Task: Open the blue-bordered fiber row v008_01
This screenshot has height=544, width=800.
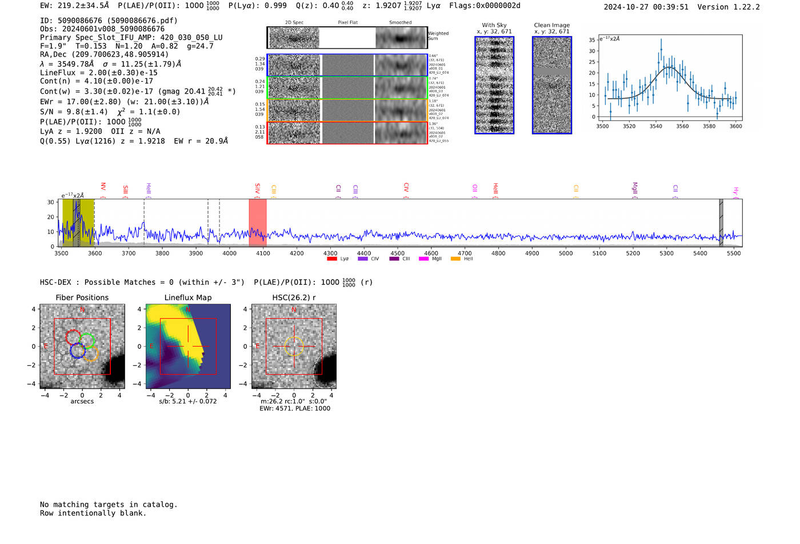Action: [x=347, y=65]
